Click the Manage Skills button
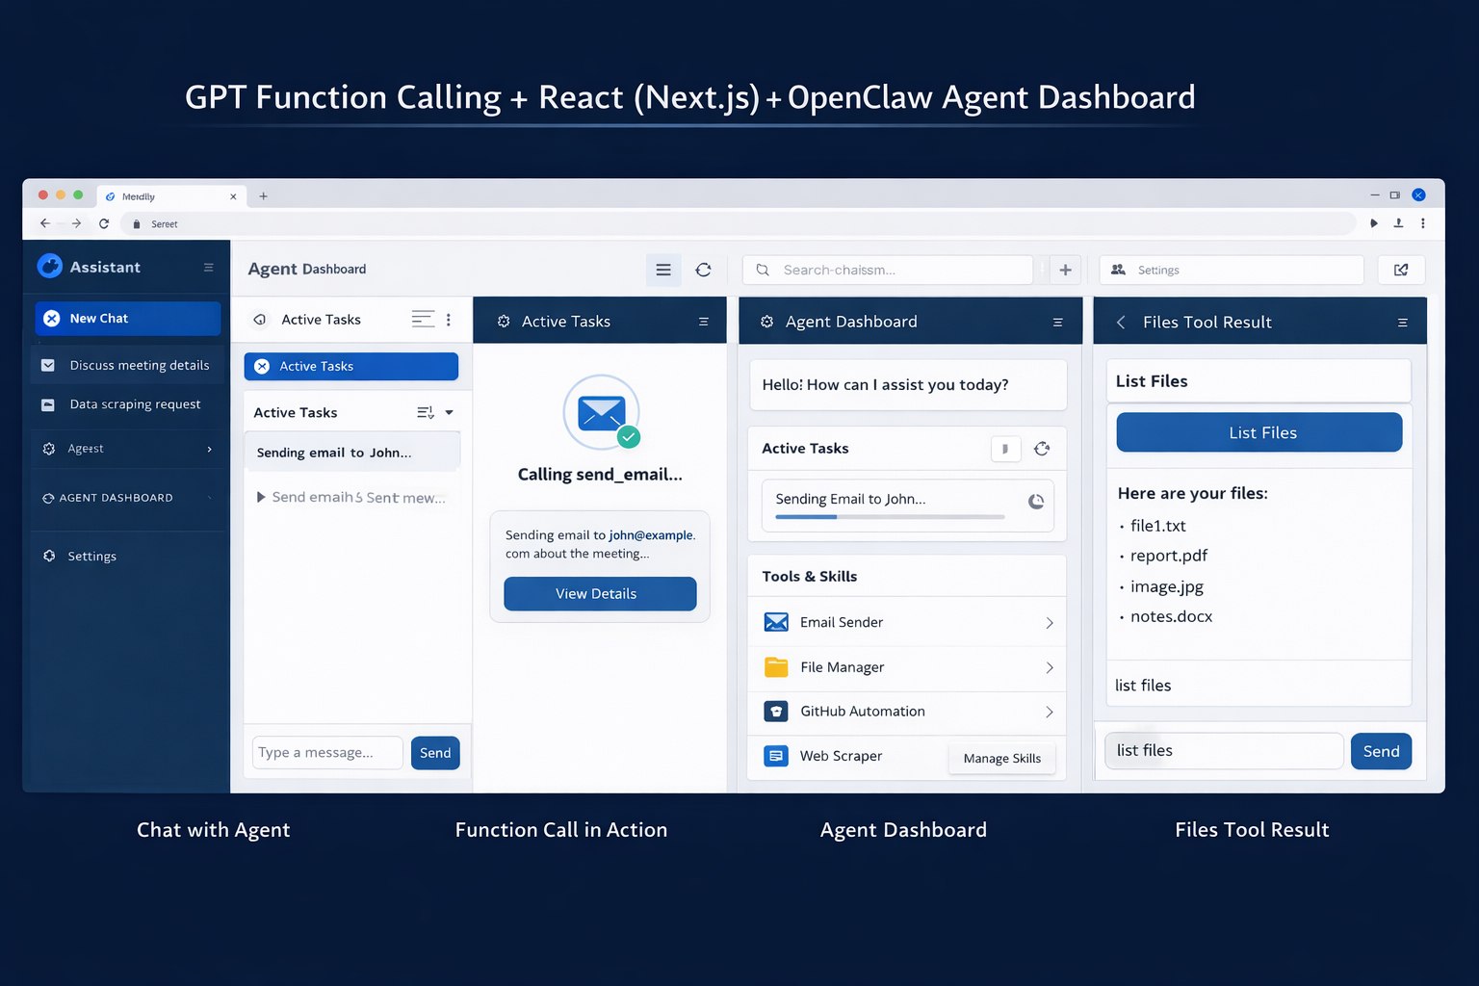 [1001, 759]
